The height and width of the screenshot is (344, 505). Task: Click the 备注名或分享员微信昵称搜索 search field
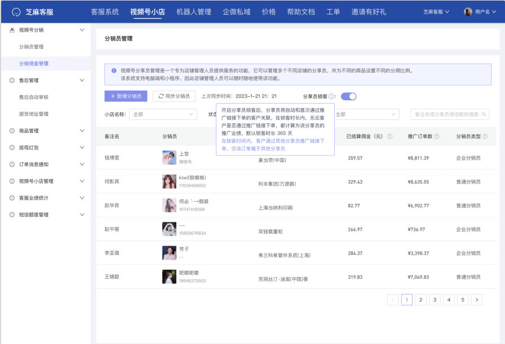point(450,114)
